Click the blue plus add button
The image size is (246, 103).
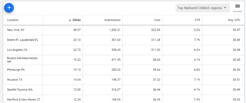click(x=9, y=8)
